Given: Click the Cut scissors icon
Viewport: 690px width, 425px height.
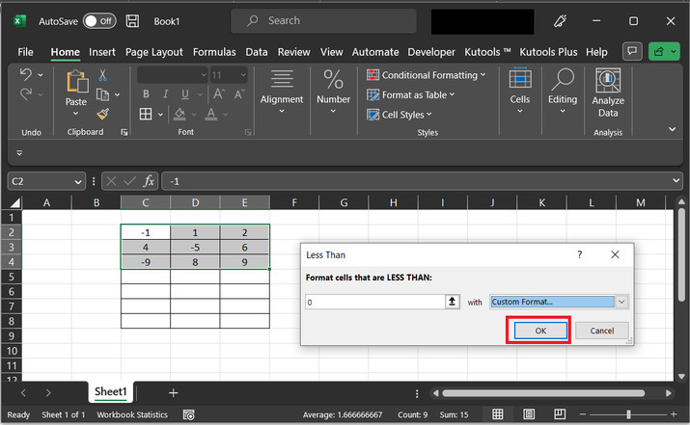Looking at the screenshot, I should click(x=102, y=75).
